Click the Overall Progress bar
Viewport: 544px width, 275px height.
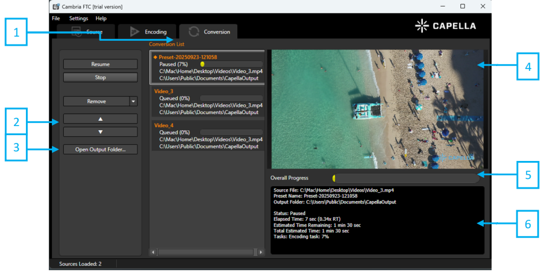click(405, 178)
